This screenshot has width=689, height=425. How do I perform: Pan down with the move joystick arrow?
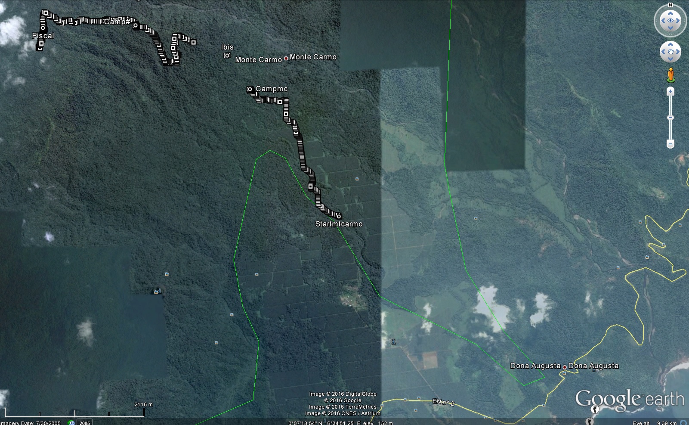pyautogui.click(x=670, y=59)
